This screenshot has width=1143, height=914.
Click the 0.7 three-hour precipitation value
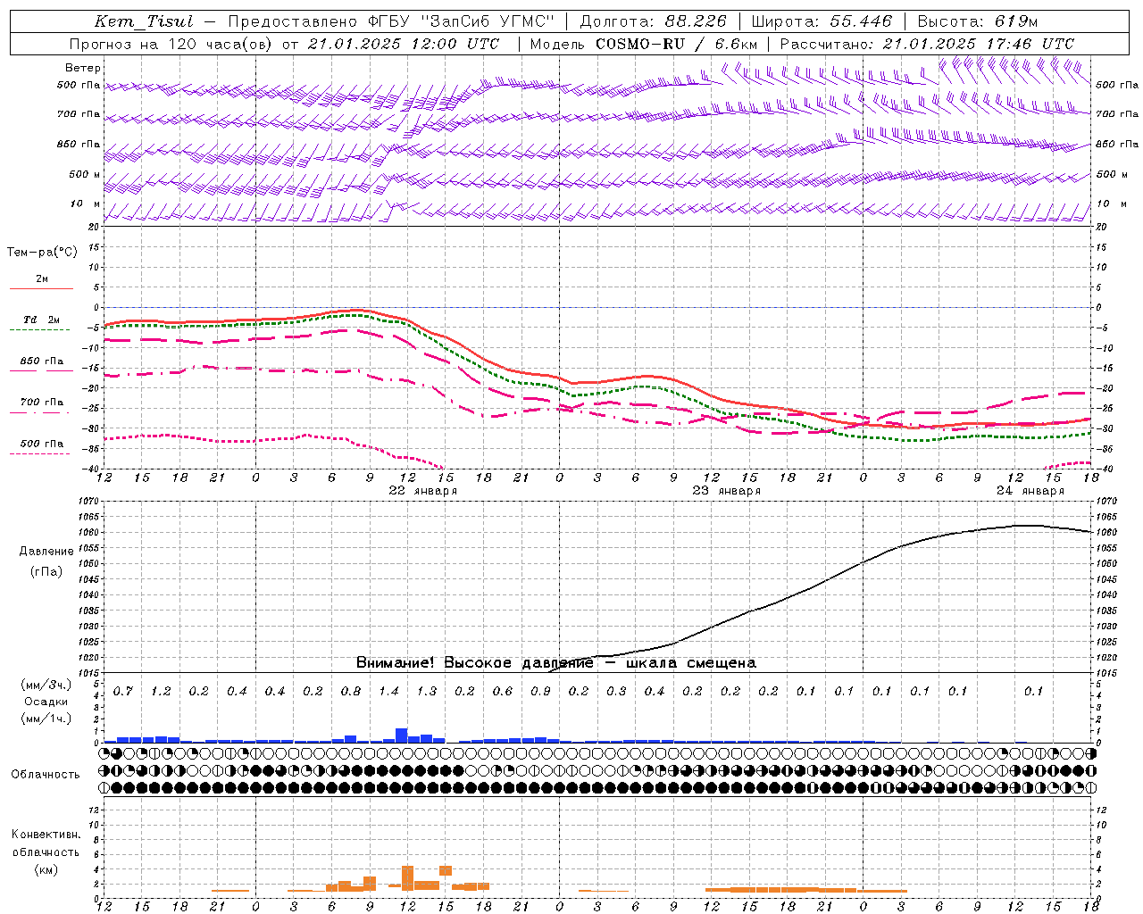pyautogui.click(x=123, y=692)
